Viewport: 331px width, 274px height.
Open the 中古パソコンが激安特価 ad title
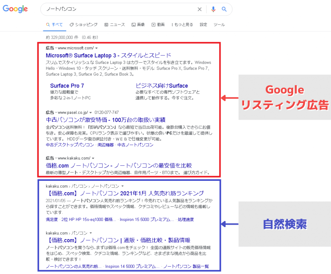106,120
